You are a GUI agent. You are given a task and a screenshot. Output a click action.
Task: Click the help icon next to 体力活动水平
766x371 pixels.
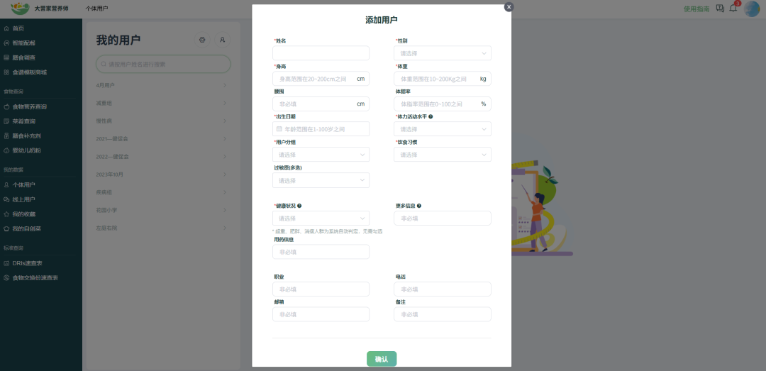point(431,117)
